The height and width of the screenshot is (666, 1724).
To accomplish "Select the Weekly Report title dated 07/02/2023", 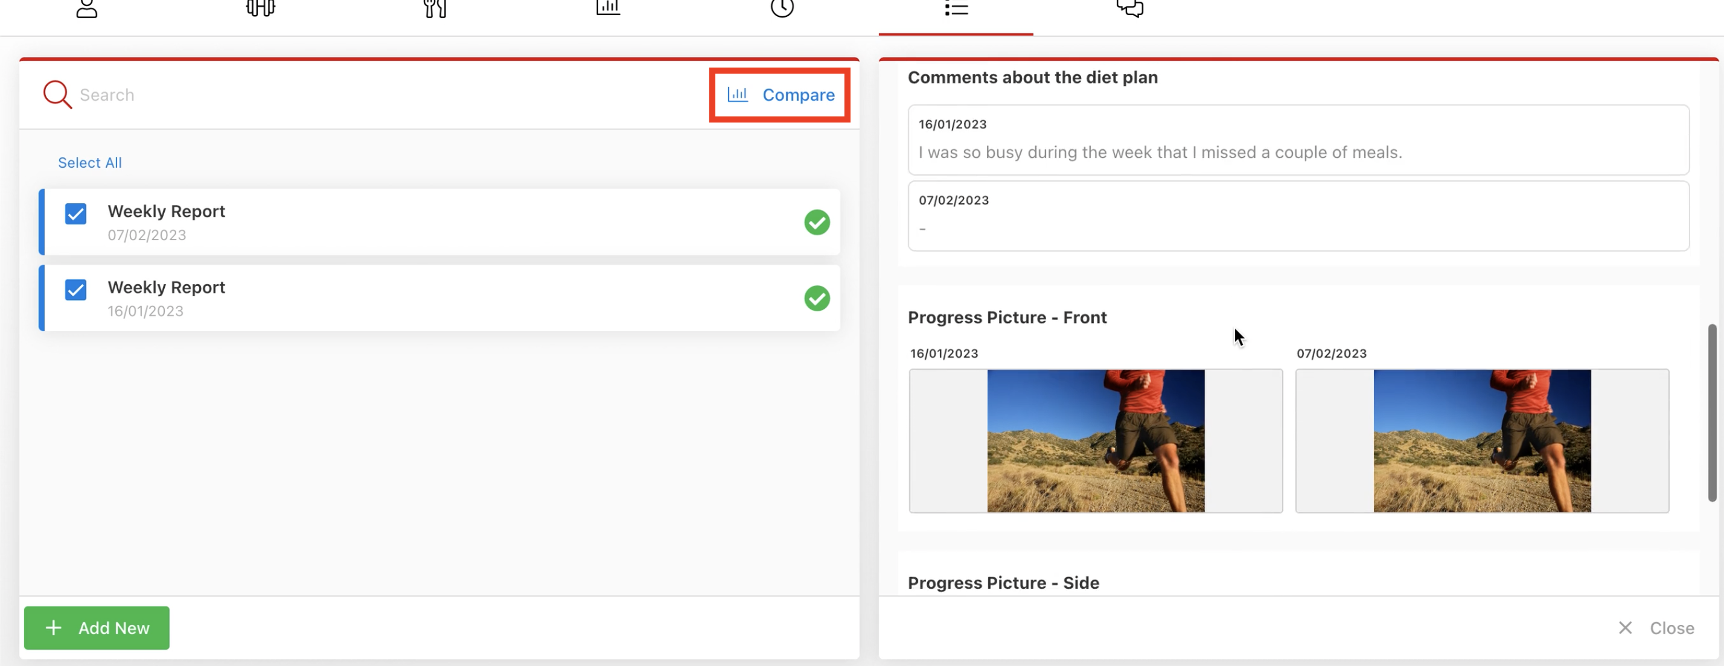I will coord(167,211).
